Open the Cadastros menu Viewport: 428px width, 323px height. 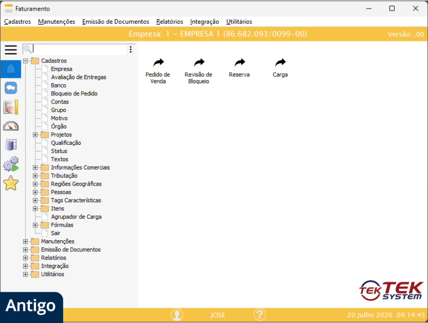pyautogui.click(x=18, y=22)
